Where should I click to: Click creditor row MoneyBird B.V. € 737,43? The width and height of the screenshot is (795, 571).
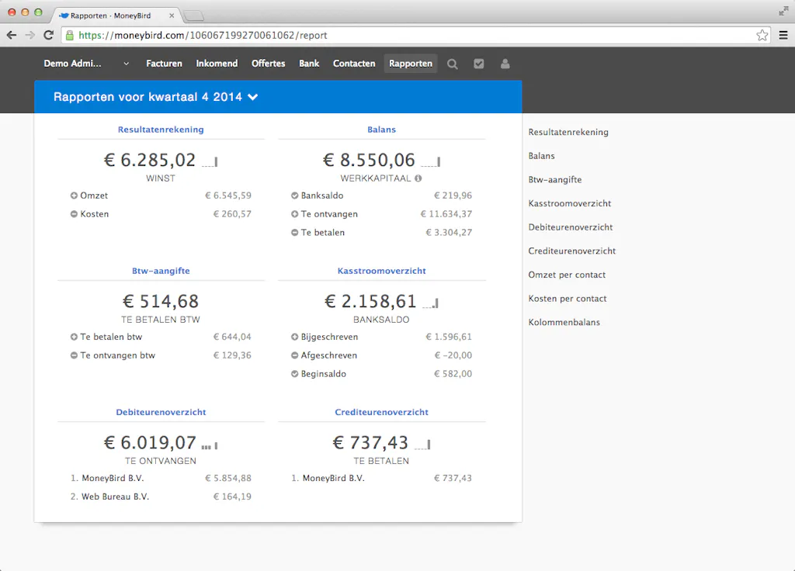click(x=381, y=478)
